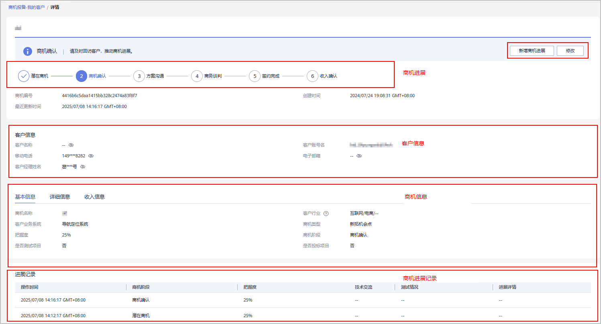The width and height of the screenshot is (601, 324).
Task: Select step 4 商务谈判 circle
Action: (197, 76)
